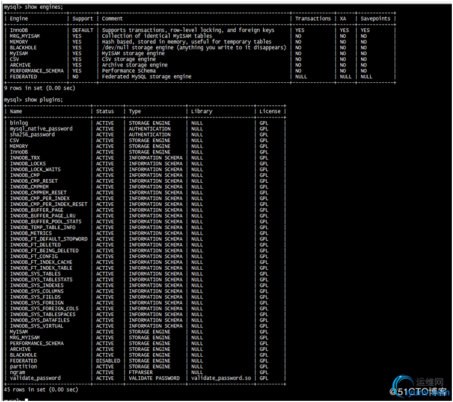This screenshot has height=402, width=453.
Task: Select the 'Transactions' column header
Action: point(313,18)
